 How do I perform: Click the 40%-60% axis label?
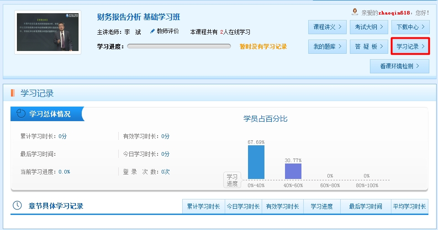click(x=293, y=185)
